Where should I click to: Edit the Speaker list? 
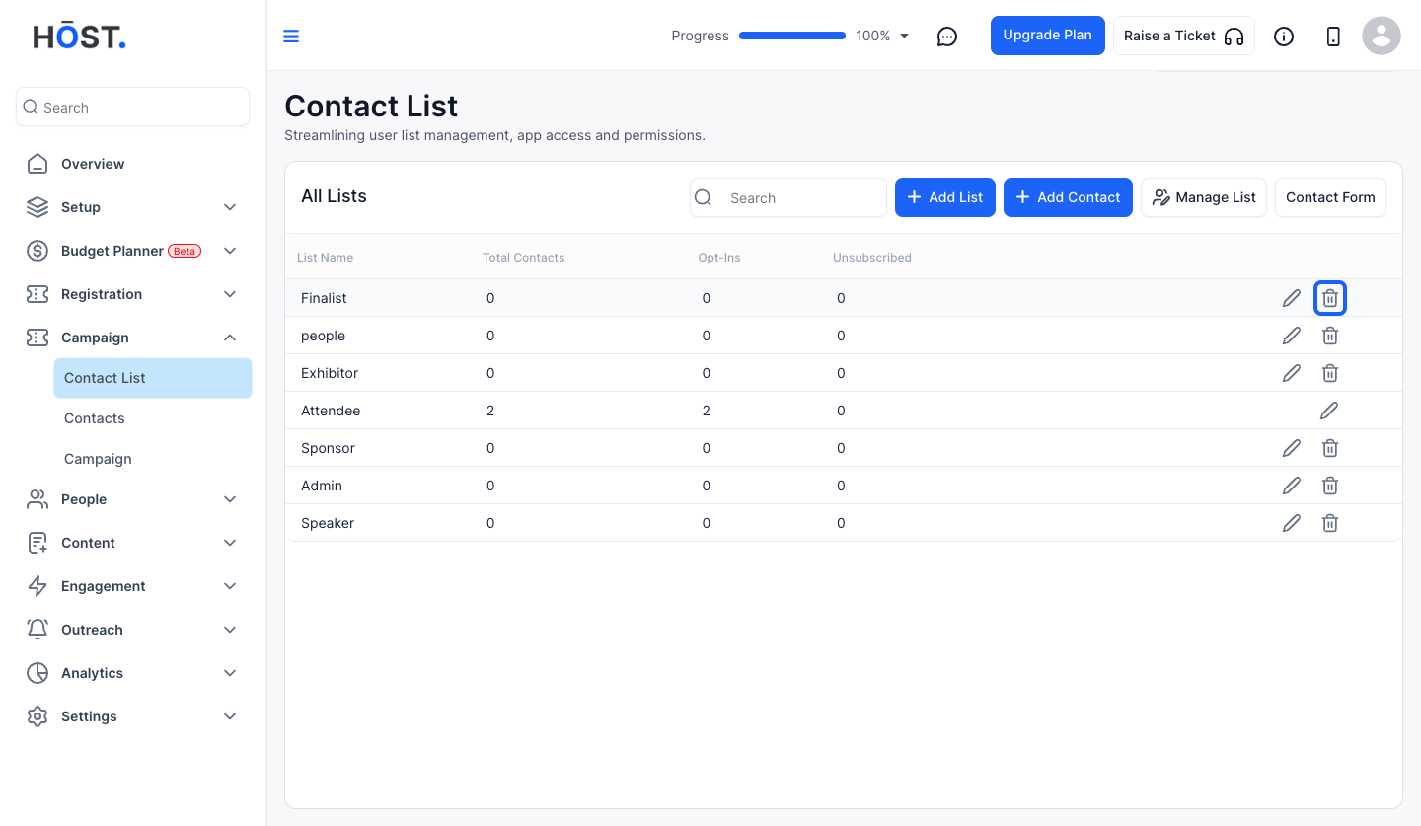point(1292,523)
